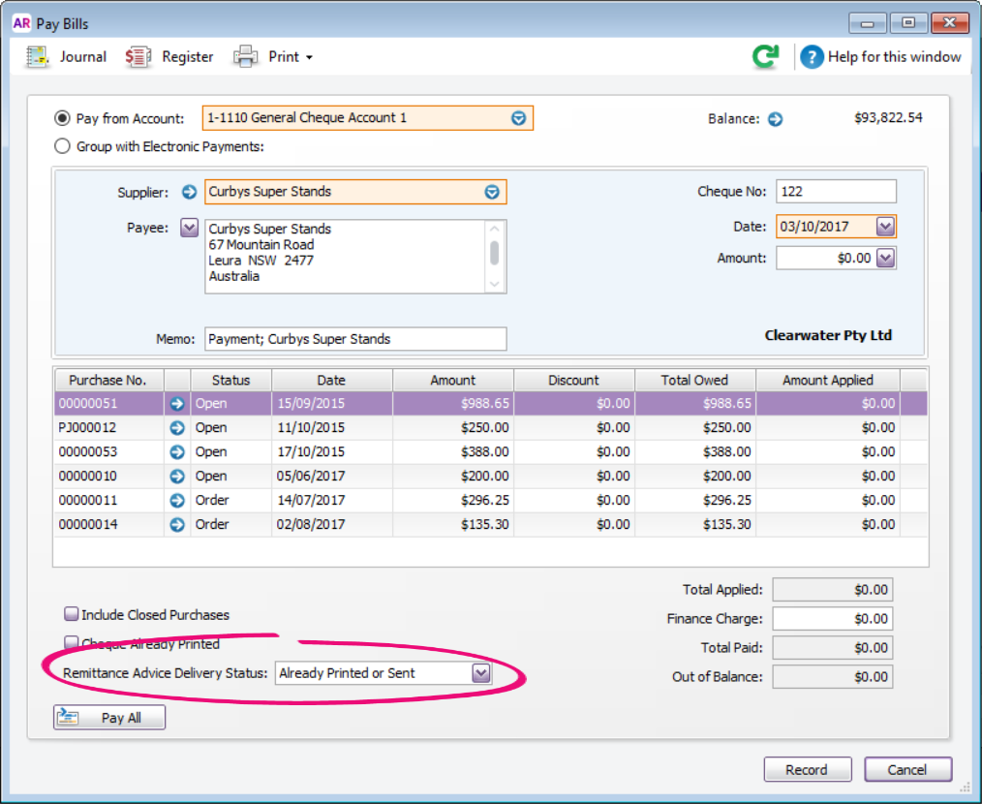Open zoom arrow for purchase 00000011

[x=177, y=500]
